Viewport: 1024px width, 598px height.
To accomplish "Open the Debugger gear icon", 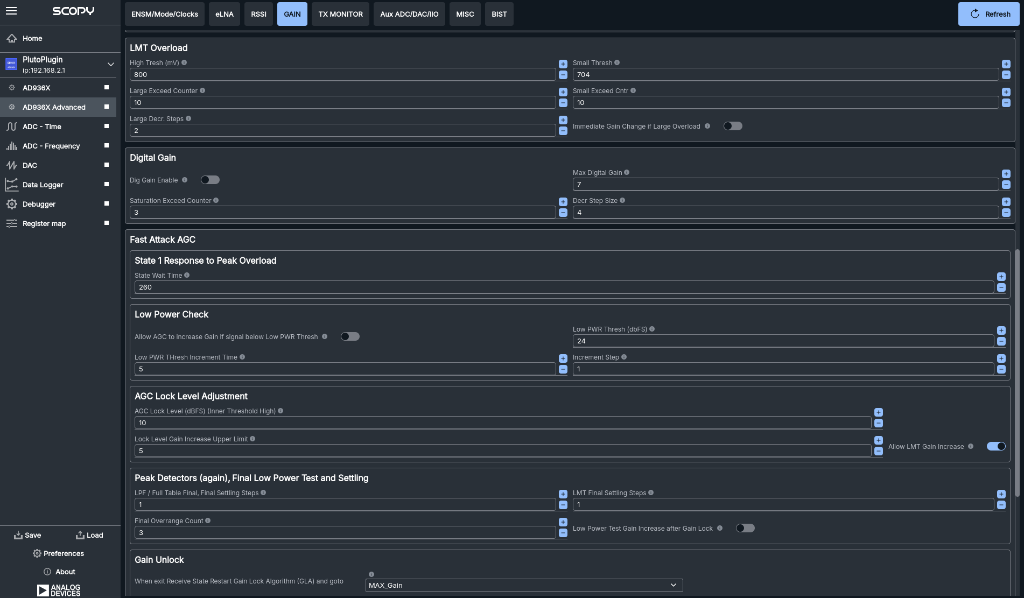I will tap(11, 204).
